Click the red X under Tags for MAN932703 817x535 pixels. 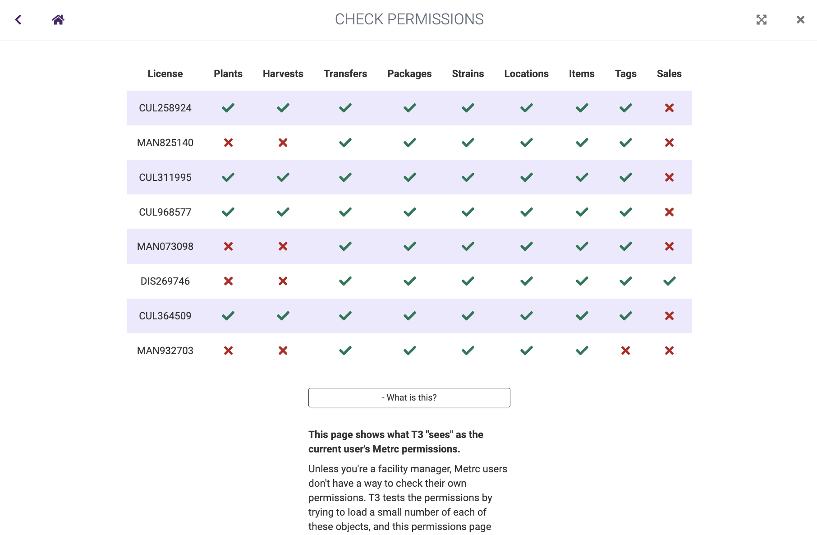(x=625, y=351)
